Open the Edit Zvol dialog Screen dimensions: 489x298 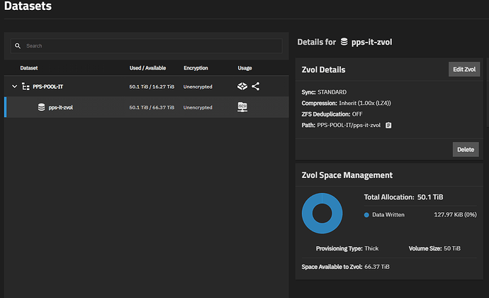(464, 70)
